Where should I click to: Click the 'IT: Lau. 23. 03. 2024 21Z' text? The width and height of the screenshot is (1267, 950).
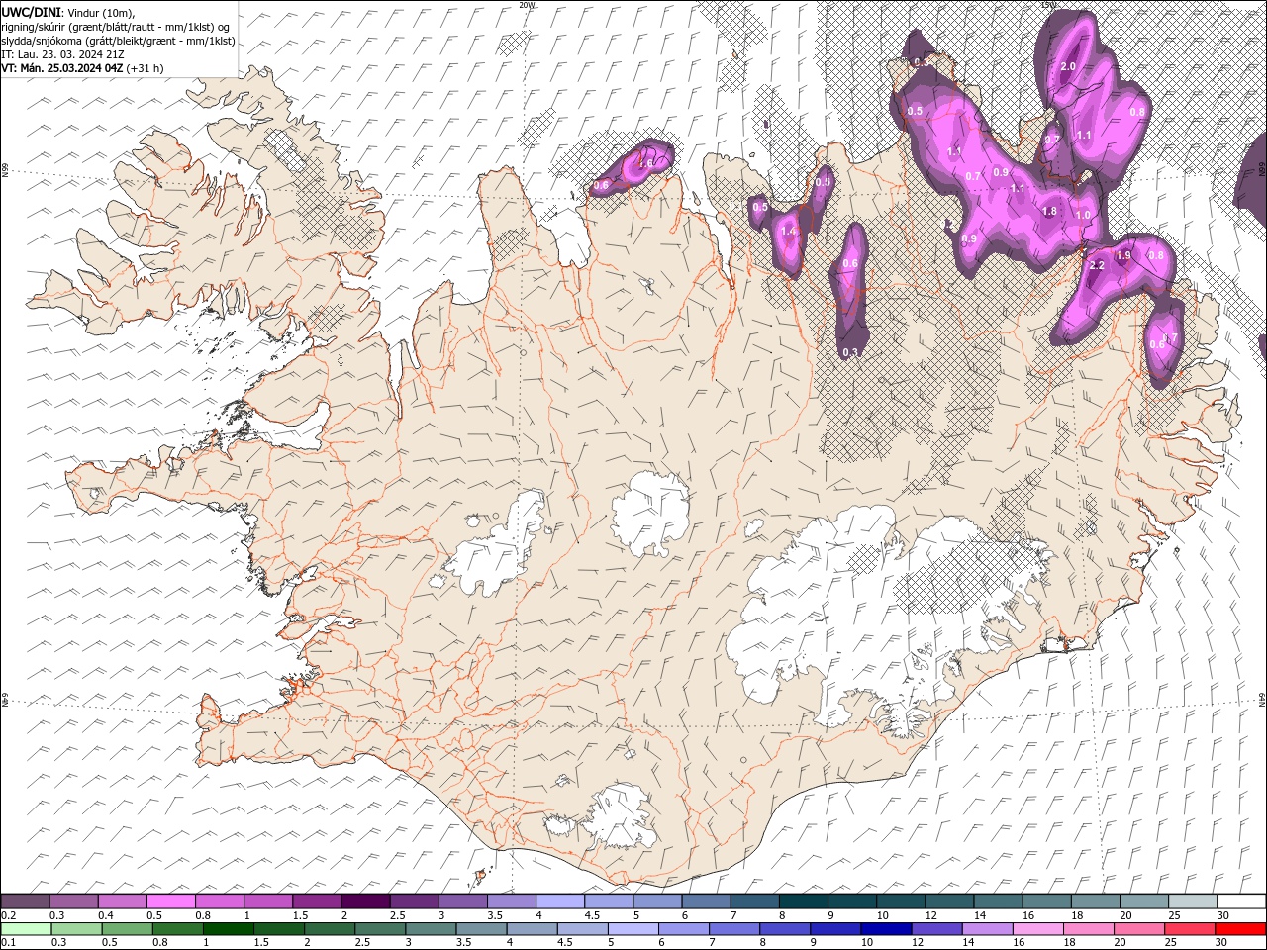62,54
